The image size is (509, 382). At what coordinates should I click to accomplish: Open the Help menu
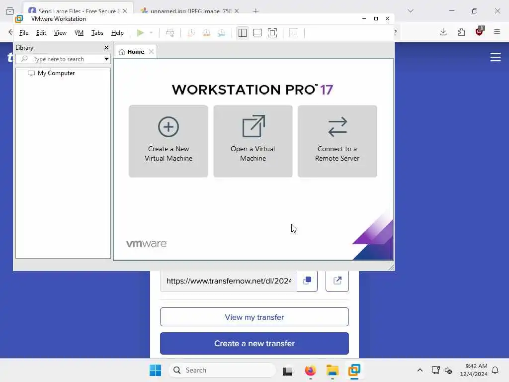tap(117, 33)
